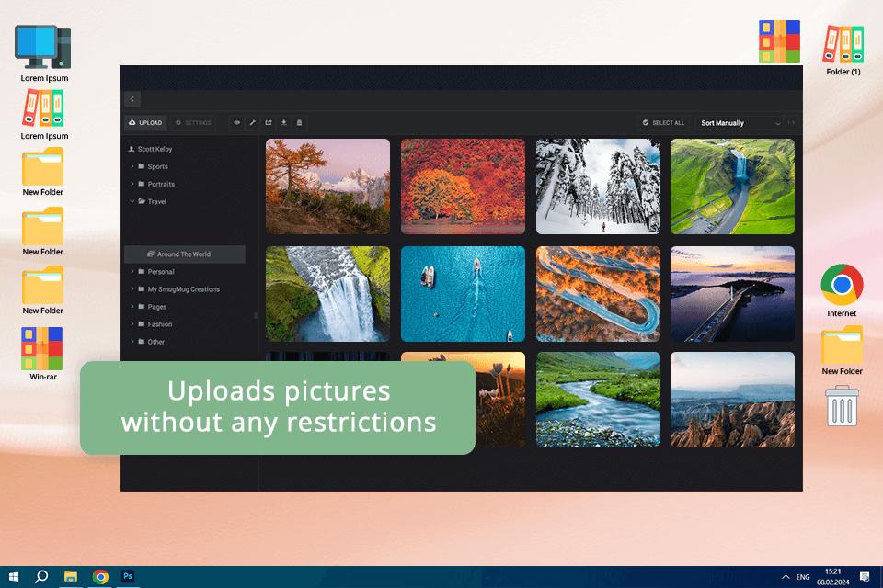
Task: Open the Settings button in the toolbar
Action: coord(193,123)
